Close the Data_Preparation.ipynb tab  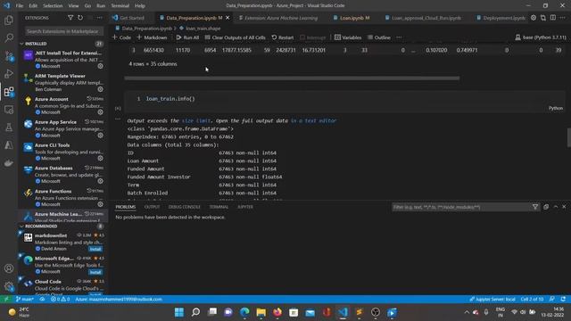[228, 18]
